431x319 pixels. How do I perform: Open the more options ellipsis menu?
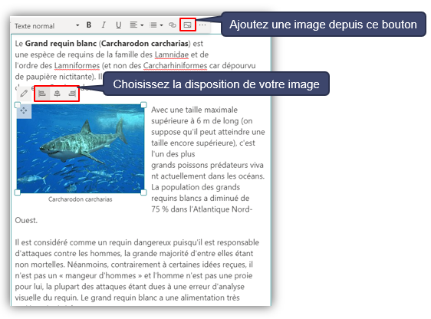[202, 25]
